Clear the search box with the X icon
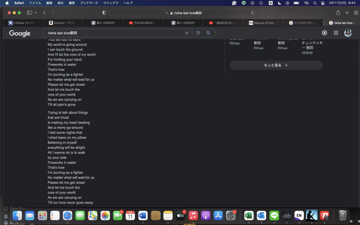Screen dimensions: 360x225 pos(187,33)
